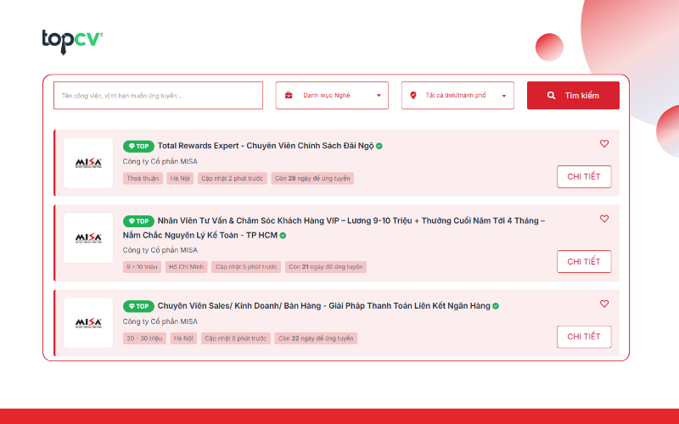
Task: Click verified check after TP HCM title
Action: [283, 236]
